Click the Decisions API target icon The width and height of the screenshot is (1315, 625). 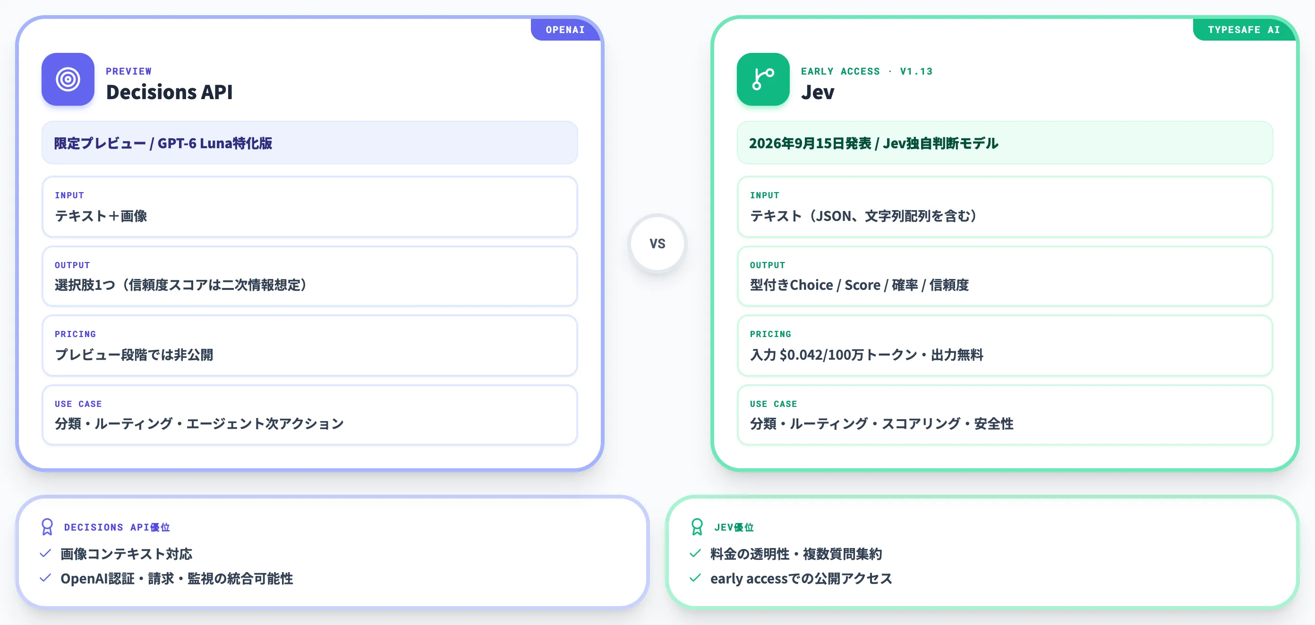(x=68, y=79)
